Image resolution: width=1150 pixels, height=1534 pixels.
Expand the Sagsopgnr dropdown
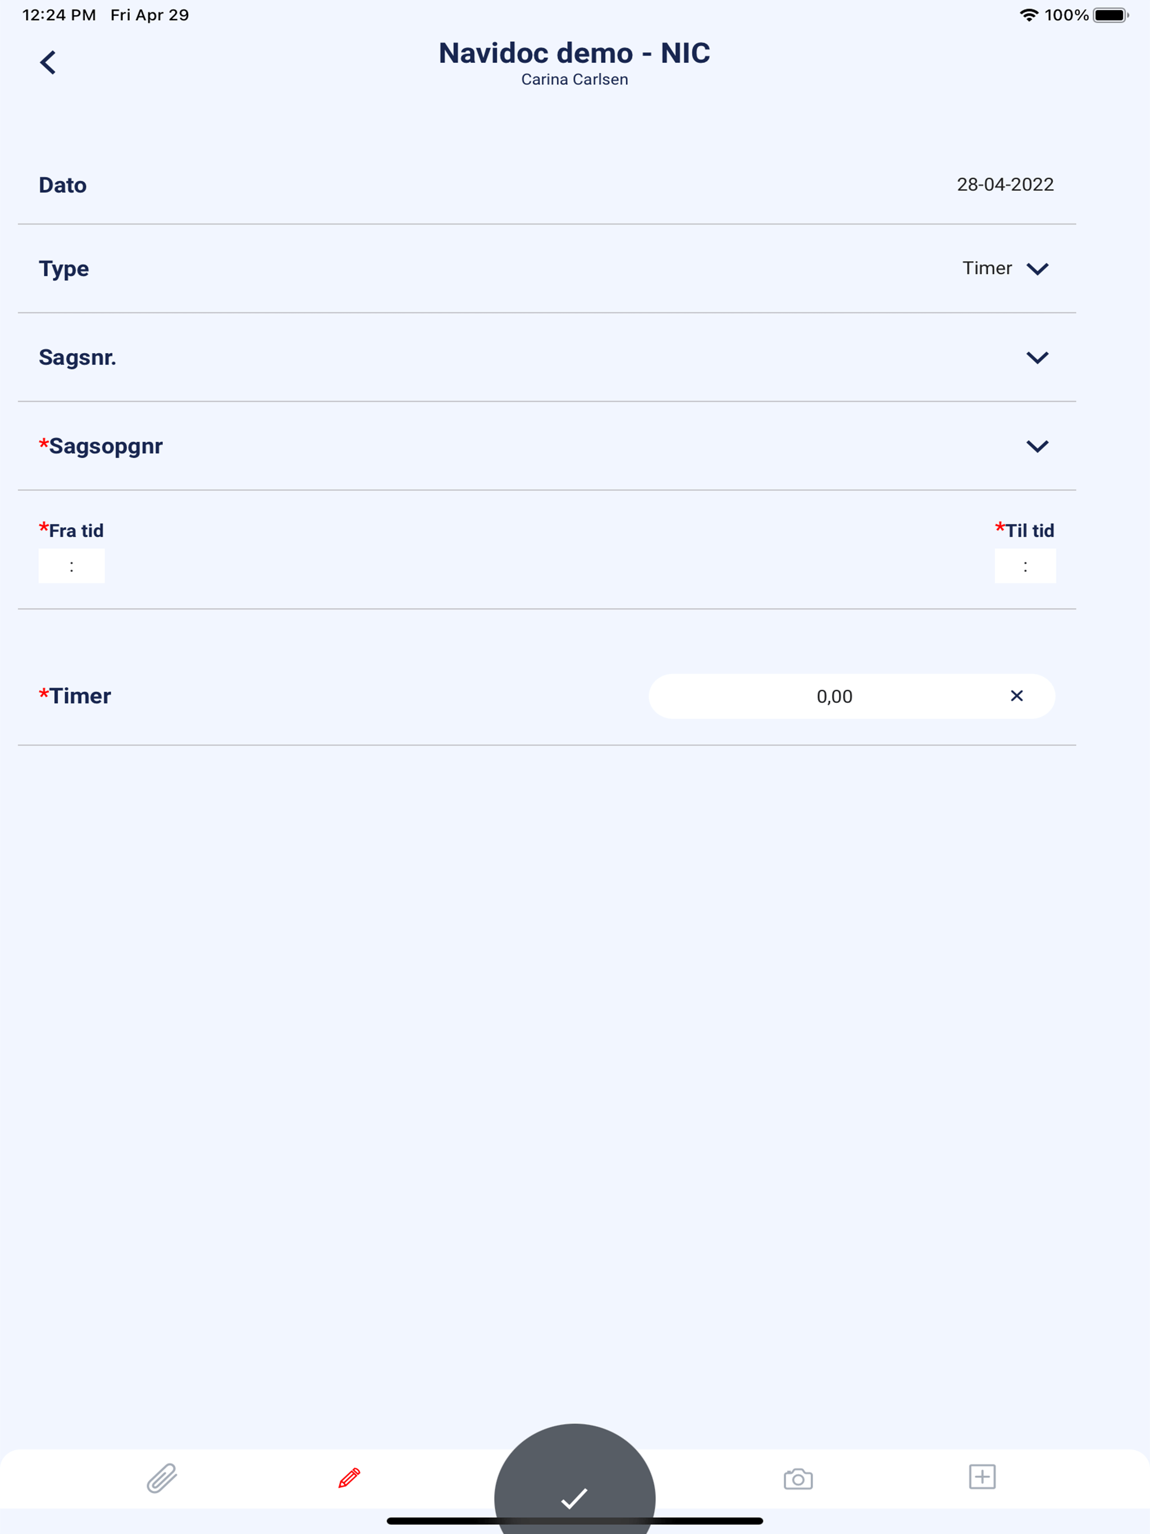click(x=1037, y=446)
